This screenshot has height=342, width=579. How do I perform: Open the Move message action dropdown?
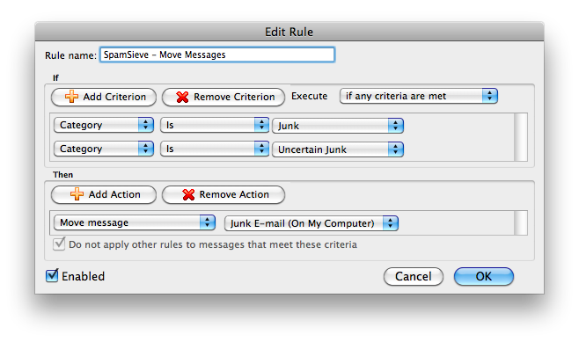coord(135,222)
